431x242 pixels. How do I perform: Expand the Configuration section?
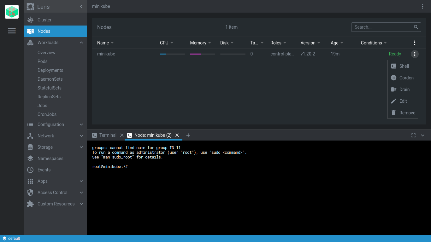(81, 124)
